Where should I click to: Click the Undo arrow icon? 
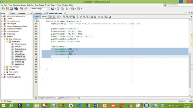pos(22,9)
